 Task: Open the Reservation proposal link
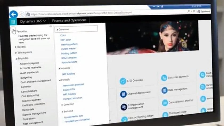pos(73,85)
